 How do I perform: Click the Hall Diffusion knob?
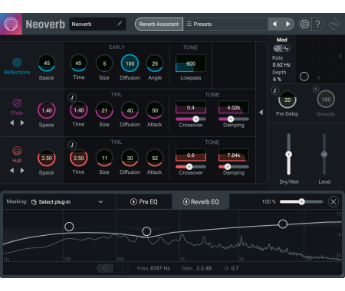pyautogui.click(x=130, y=158)
